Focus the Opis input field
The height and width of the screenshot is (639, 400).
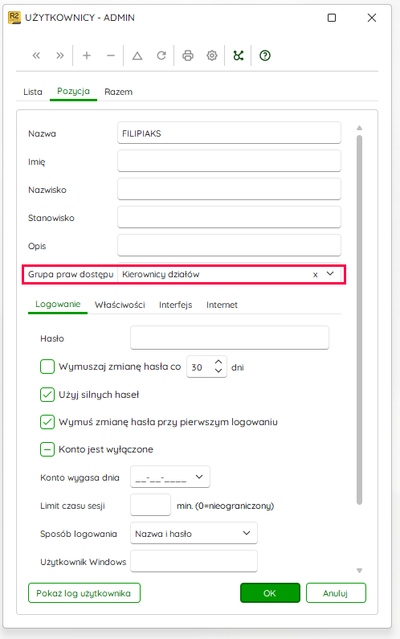tap(230, 245)
